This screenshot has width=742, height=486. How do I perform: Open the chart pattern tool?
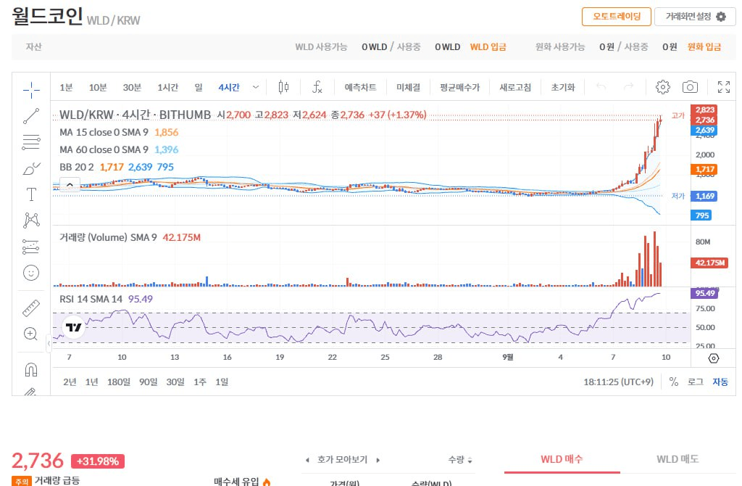[x=31, y=221]
